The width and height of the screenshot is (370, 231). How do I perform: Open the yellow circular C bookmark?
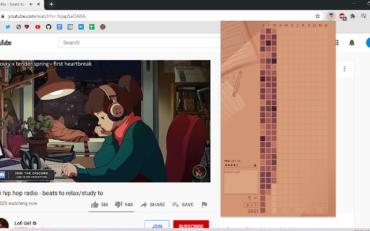[103, 27]
